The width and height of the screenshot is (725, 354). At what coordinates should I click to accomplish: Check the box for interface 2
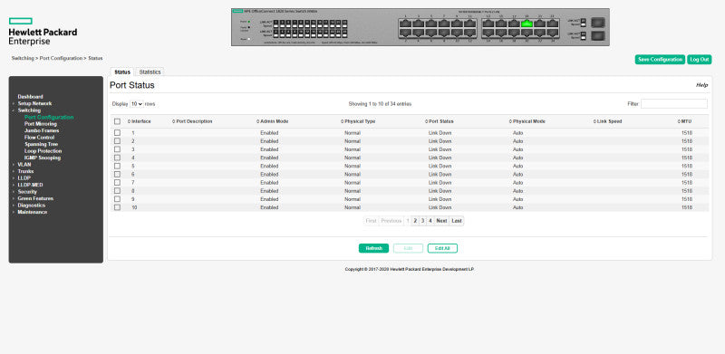[x=118, y=141]
